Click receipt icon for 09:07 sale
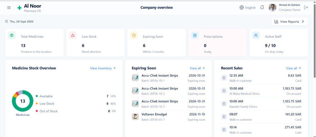Screen dimensions: 316x137 click(224, 117)
